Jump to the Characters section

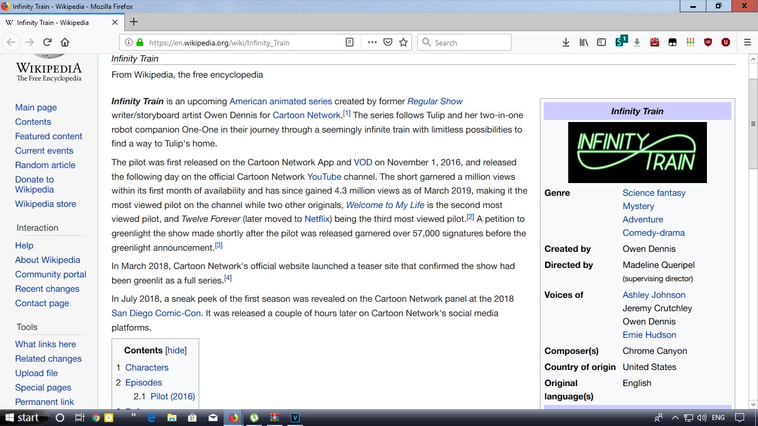(x=146, y=368)
